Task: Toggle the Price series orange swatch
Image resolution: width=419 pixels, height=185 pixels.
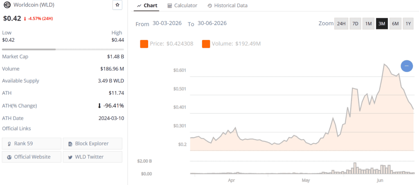Action: 144,44
